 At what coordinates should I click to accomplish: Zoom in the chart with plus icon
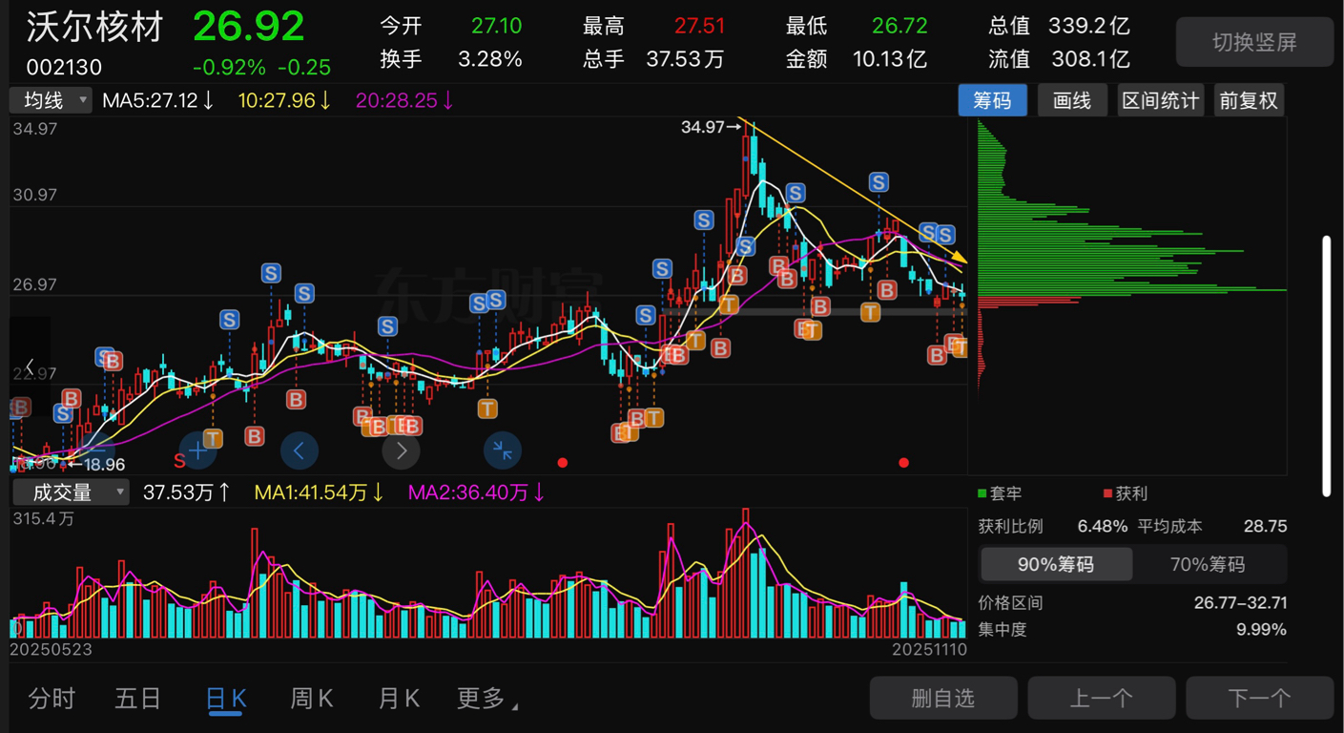[197, 450]
